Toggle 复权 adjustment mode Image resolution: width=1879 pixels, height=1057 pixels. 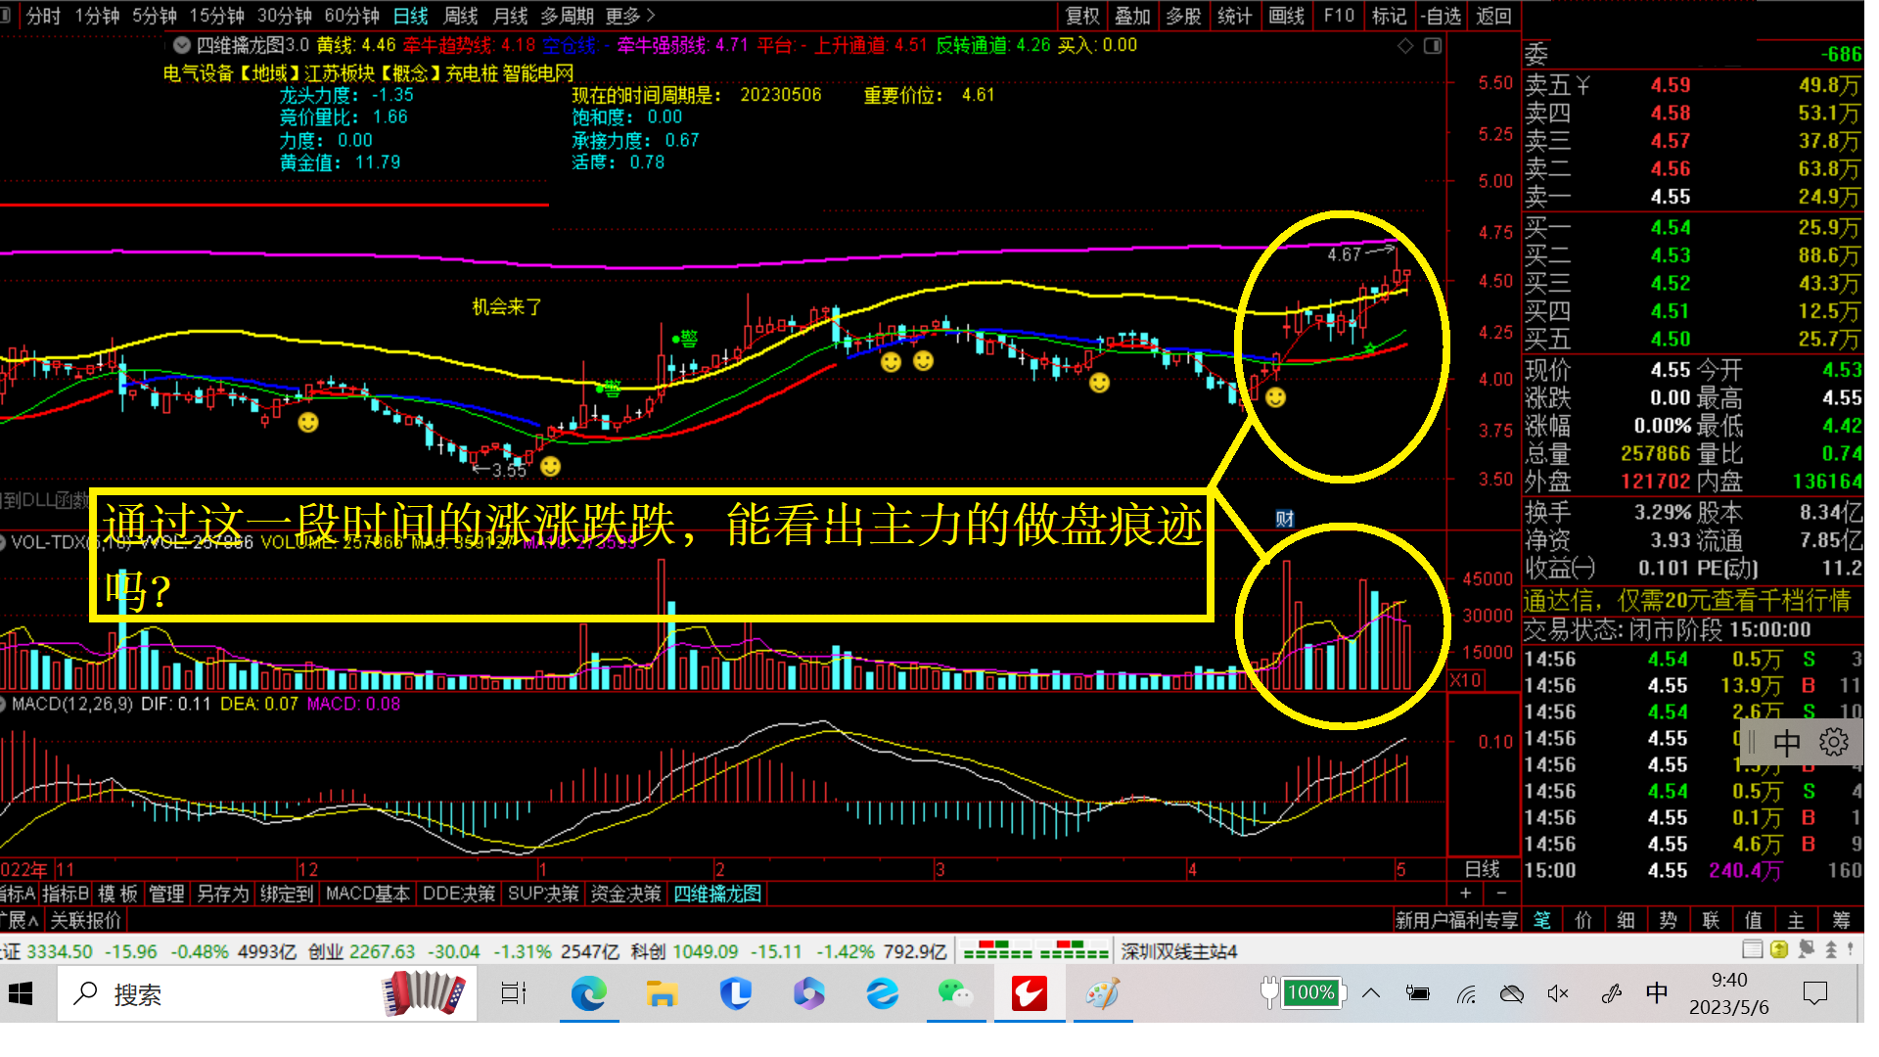point(1082,16)
